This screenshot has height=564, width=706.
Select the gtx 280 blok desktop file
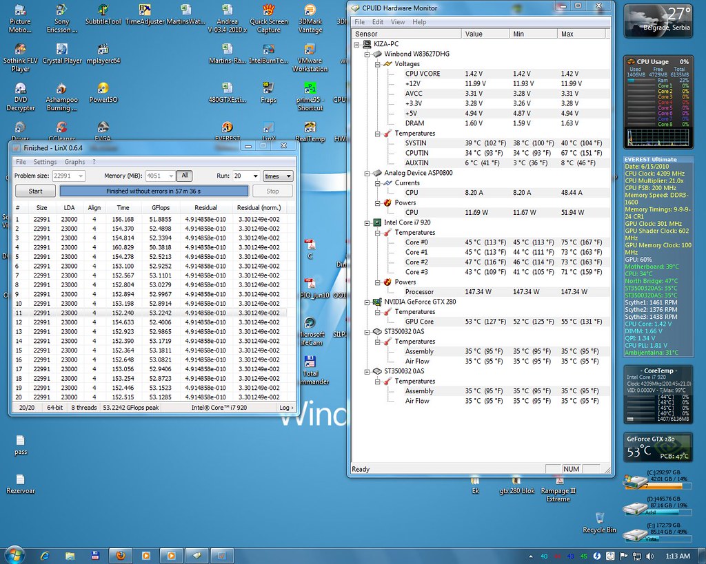coord(517,484)
